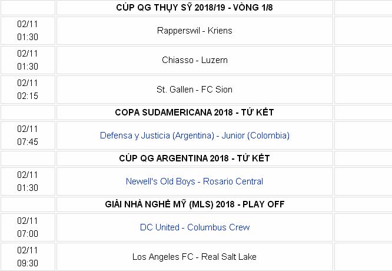Select the Cúp QG Argentina 2018 header

point(194,158)
